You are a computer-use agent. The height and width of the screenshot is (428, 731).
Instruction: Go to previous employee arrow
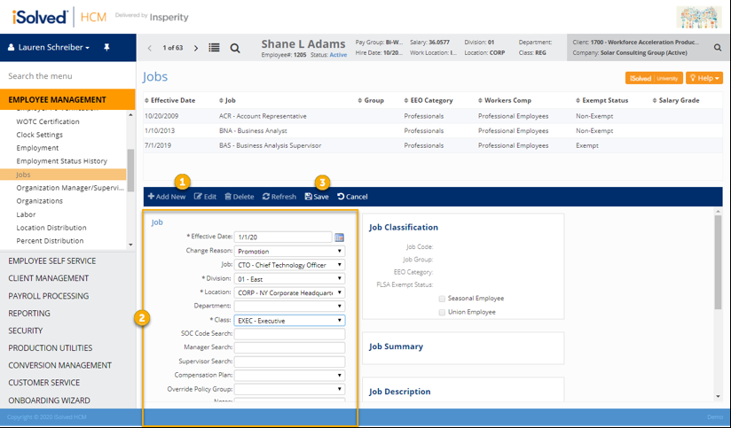[150, 48]
